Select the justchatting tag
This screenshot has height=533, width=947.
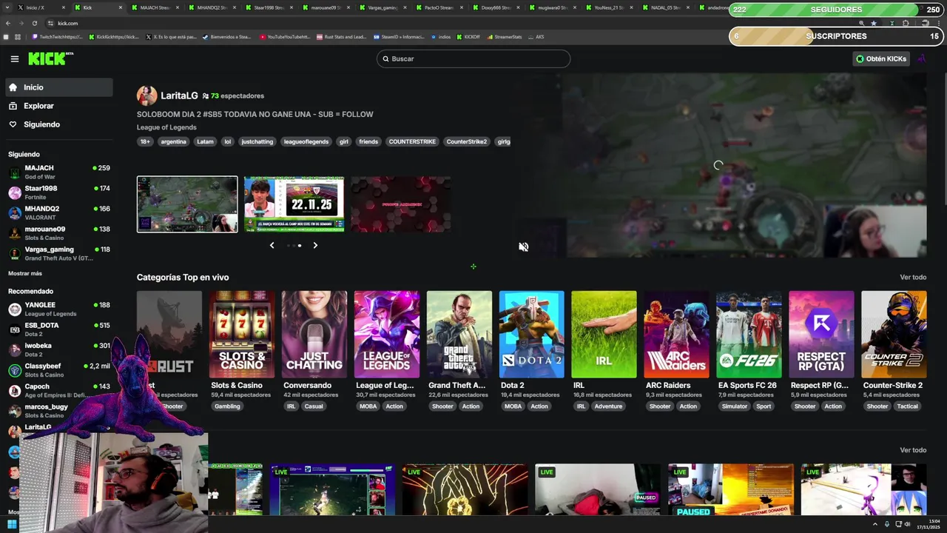click(257, 141)
